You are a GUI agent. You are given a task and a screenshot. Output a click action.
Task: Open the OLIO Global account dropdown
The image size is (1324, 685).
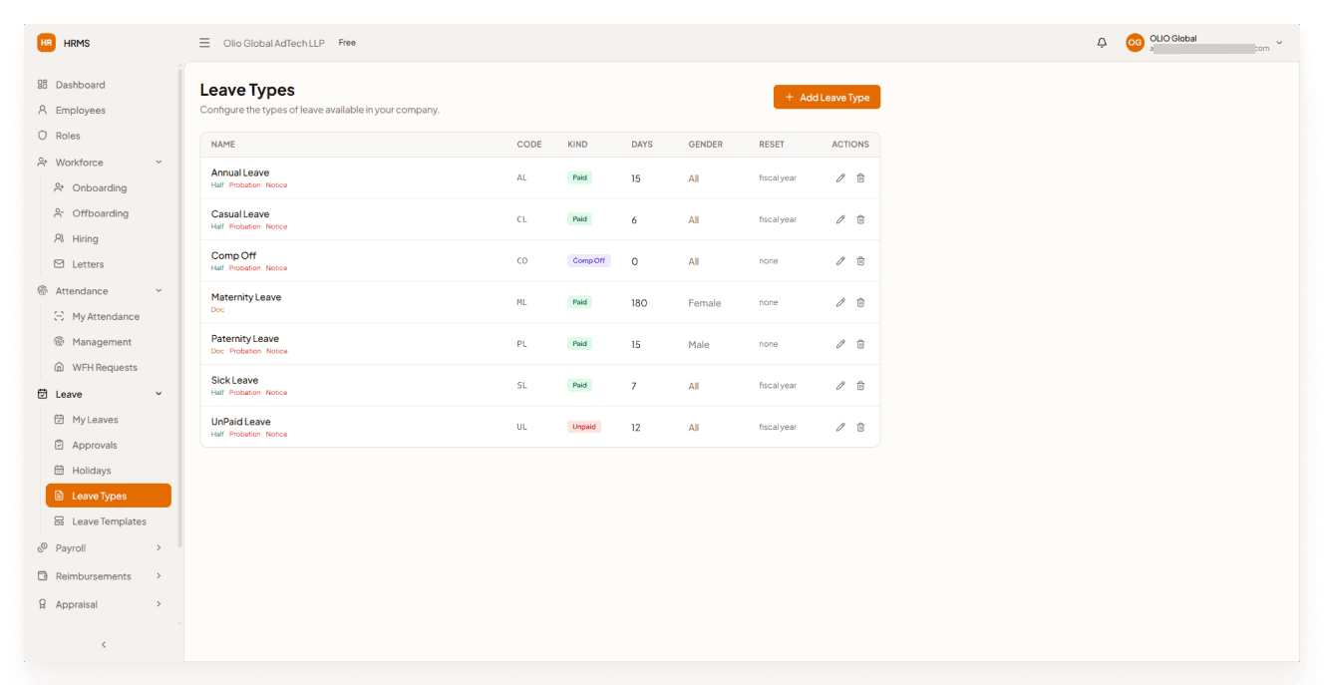click(1204, 43)
